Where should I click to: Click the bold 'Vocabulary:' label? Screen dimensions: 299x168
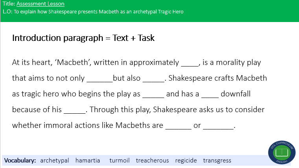pos(20,161)
